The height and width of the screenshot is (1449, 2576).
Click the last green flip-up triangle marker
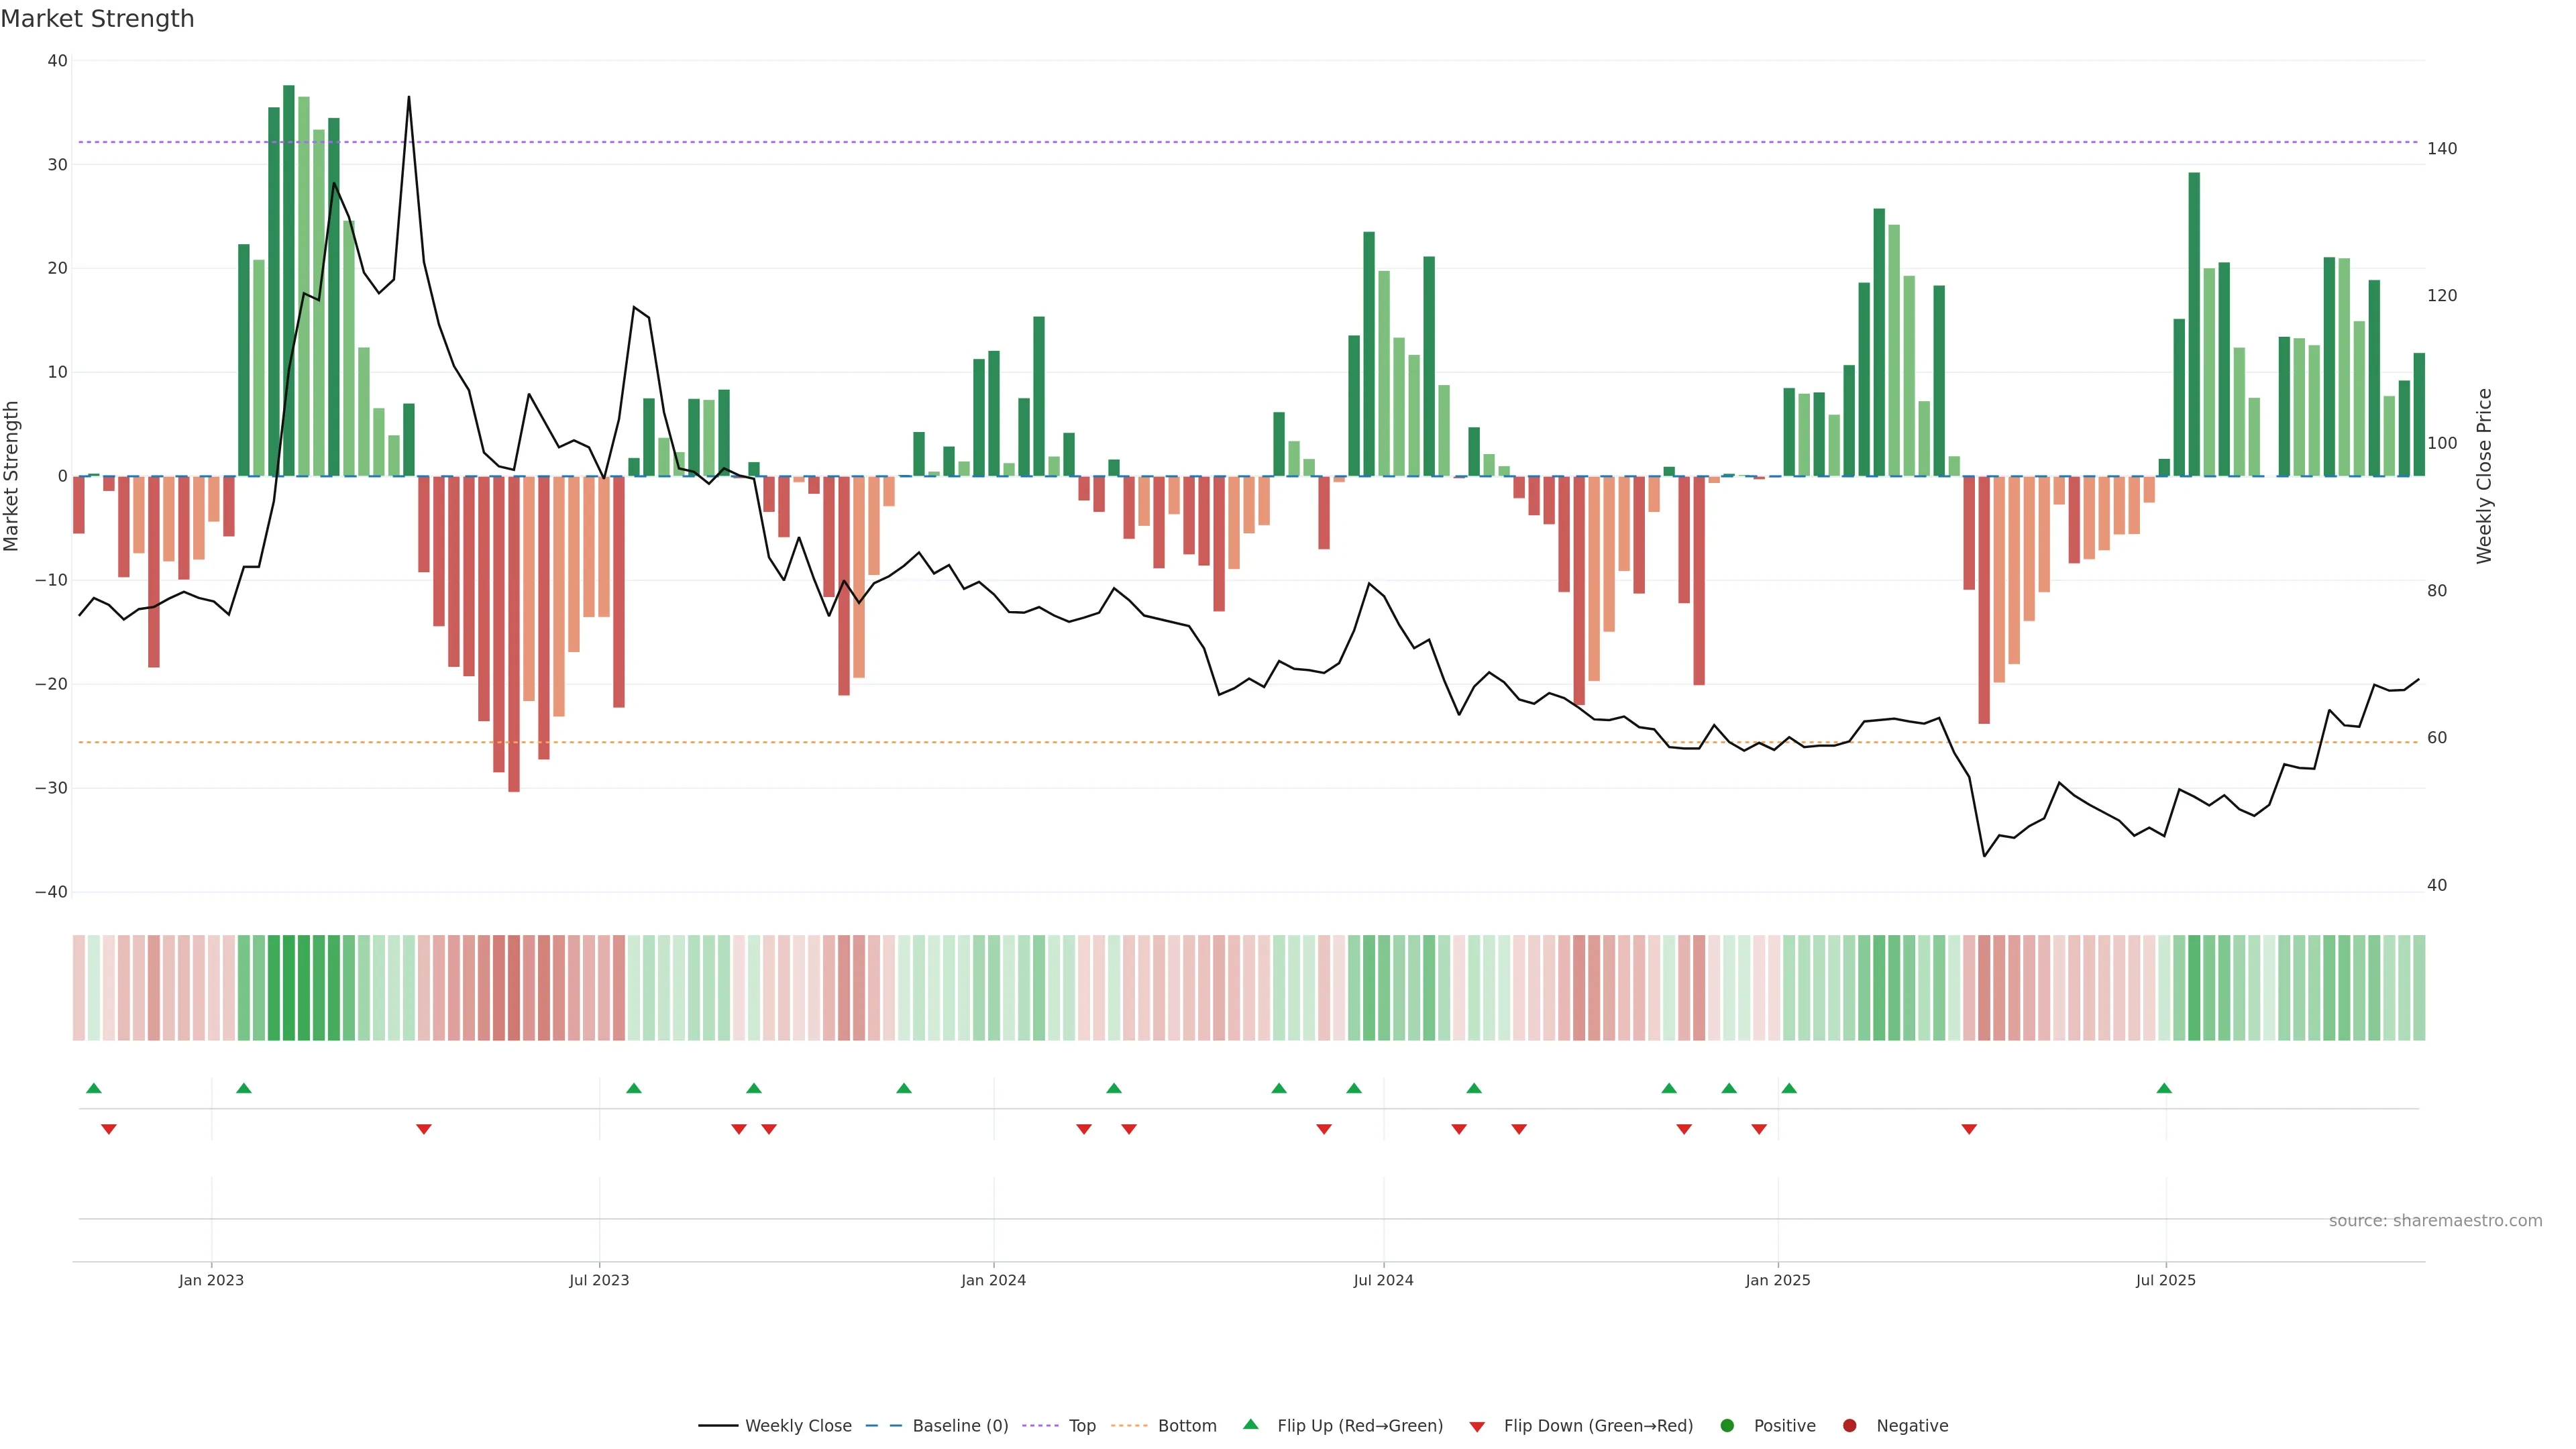[2164, 1088]
